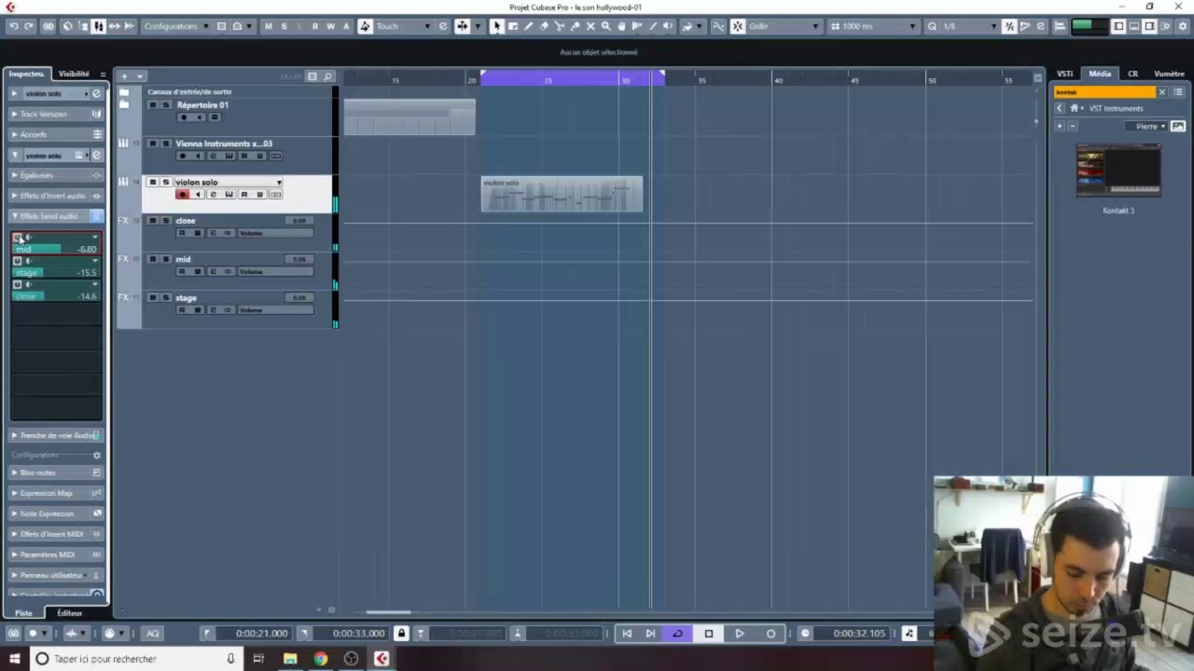Click the Windows Start button

click(14, 659)
